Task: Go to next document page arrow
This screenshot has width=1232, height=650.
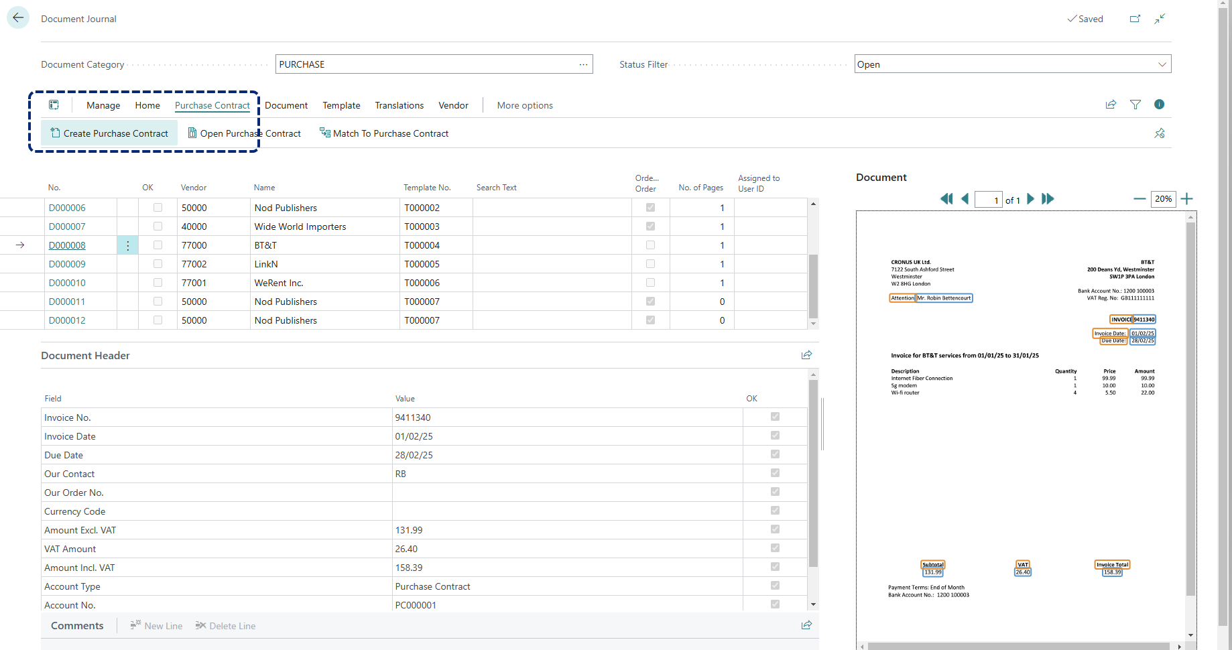Action: (1031, 199)
